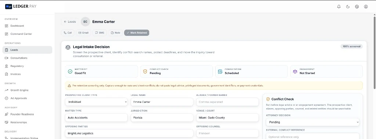Click the Engagement Not Started card

click(x=326, y=71)
